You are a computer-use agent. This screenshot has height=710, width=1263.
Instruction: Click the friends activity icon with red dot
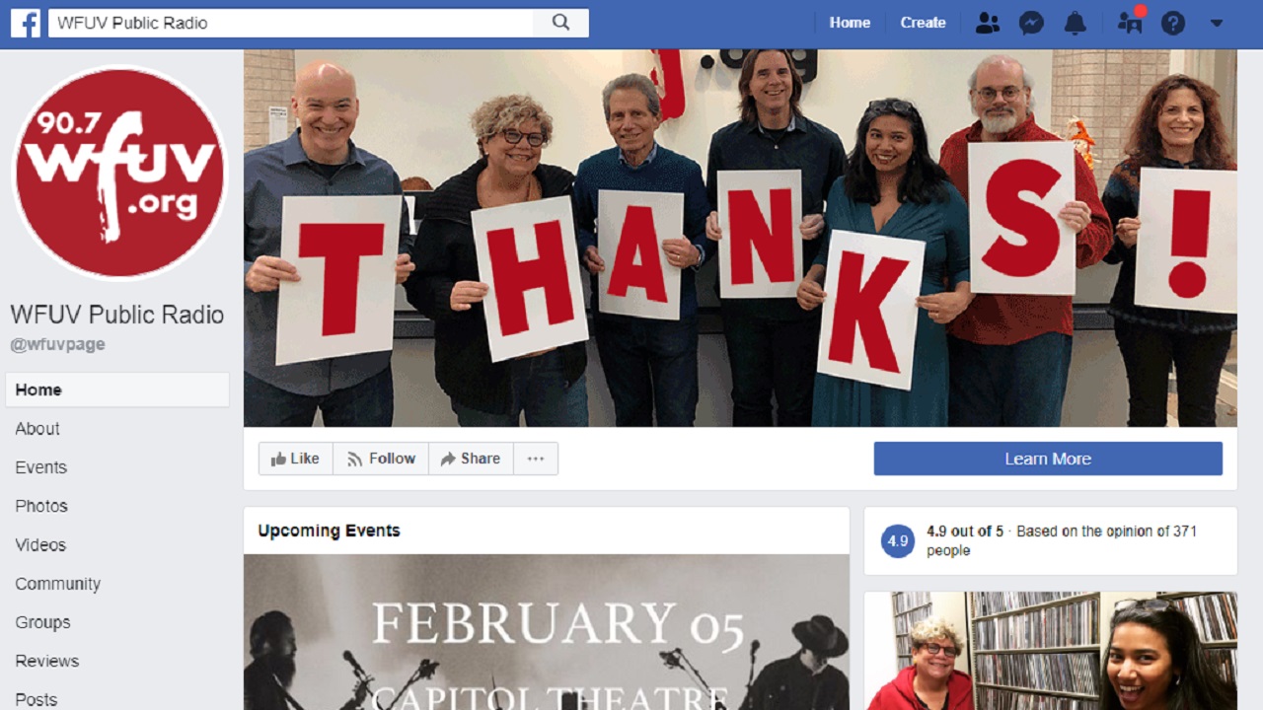(x=1130, y=21)
